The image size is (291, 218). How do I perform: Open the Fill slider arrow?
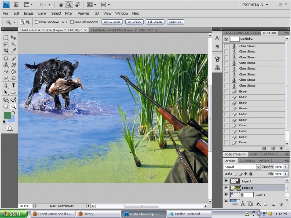tap(286, 174)
